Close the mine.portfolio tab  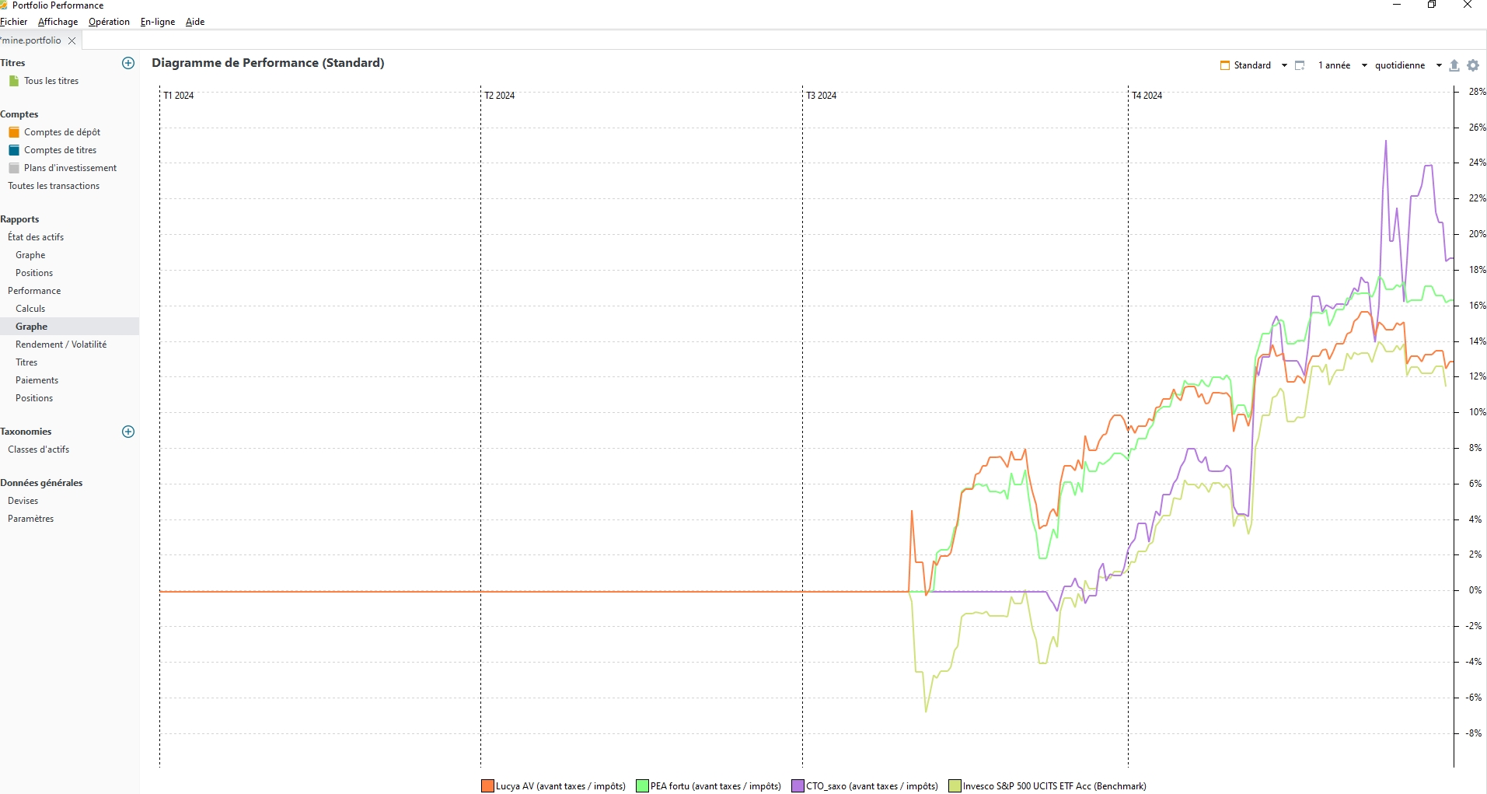click(72, 40)
